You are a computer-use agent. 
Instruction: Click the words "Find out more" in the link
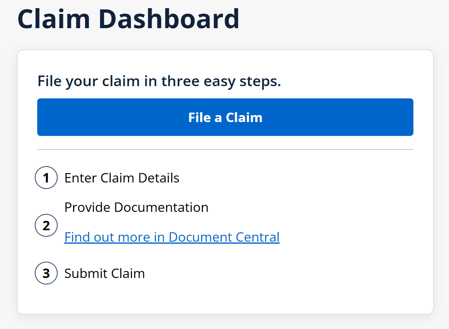click(107, 237)
